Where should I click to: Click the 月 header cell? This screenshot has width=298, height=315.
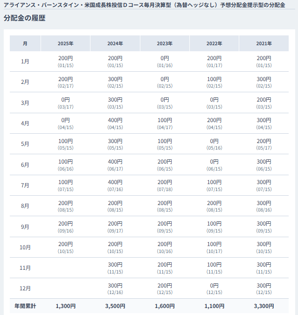coord(25,43)
